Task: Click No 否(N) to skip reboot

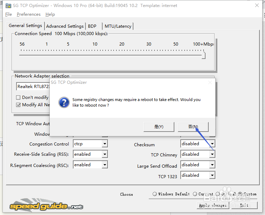Action: click(x=193, y=127)
